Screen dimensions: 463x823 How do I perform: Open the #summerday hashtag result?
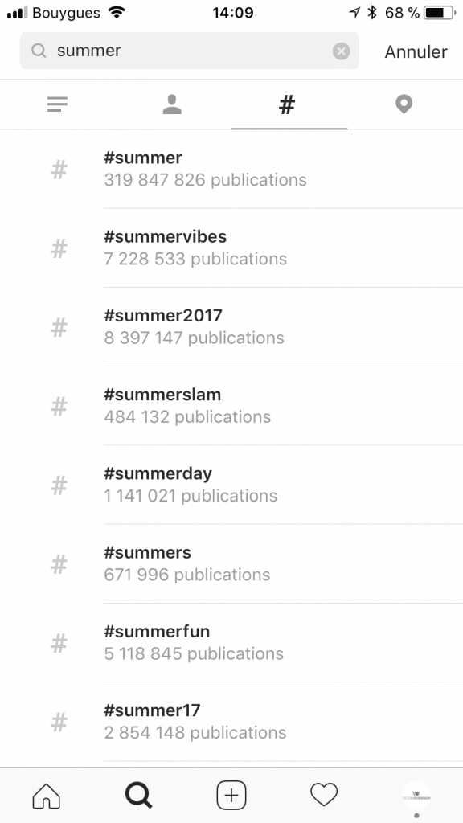pyautogui.click(x=231, y=485)
